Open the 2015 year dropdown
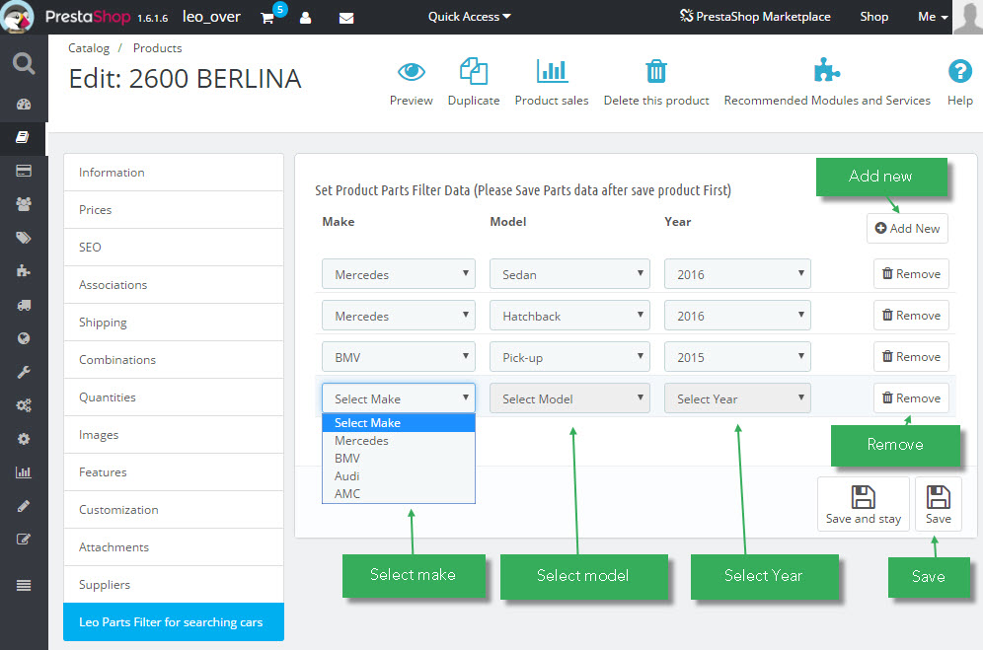Screen dimensions: 983x650 tap(737, 357)
